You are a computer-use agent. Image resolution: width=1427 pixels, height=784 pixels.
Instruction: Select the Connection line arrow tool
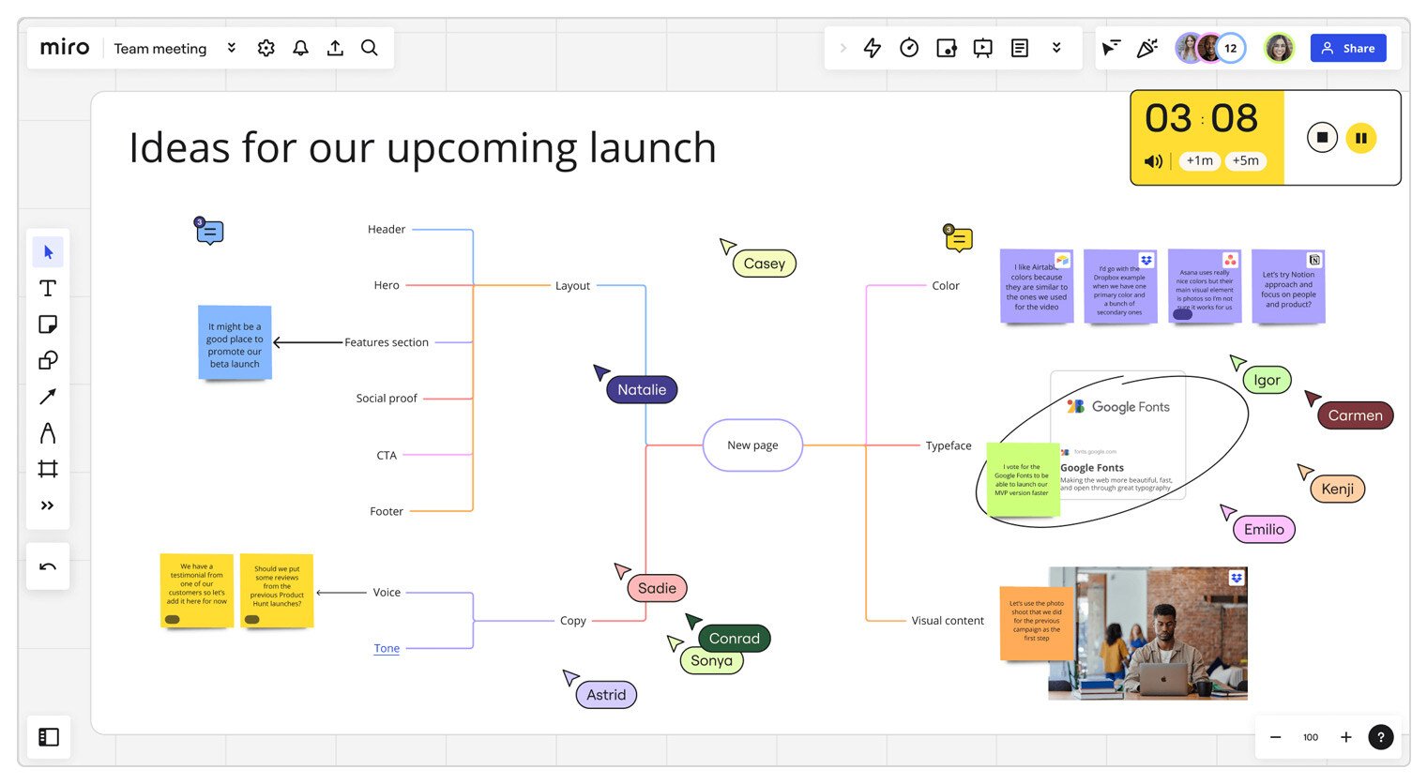(x=48, y=397)
